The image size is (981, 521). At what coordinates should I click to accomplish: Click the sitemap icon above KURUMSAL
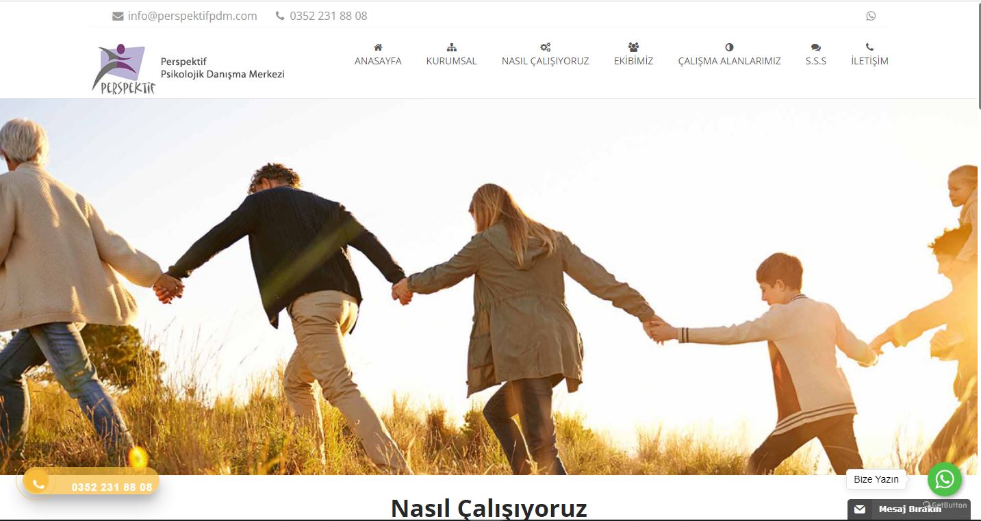pos(451,47)
